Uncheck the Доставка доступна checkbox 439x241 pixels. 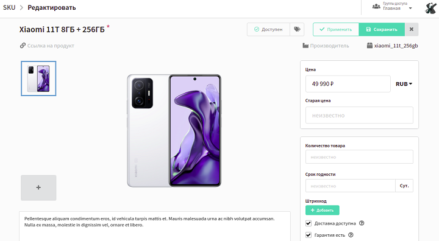[309, 223]
